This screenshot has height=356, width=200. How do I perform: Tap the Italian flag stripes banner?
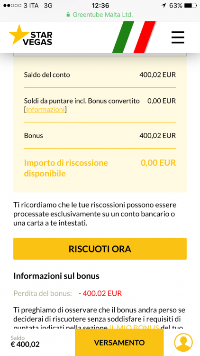[x=134, y=37]
